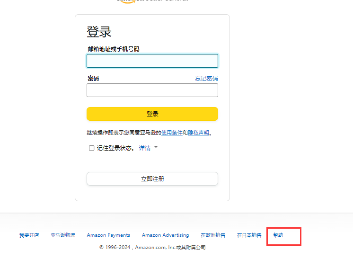353x268 pixels.
Task: Click the 登录 heading text
Action: [x=99, y=32]
